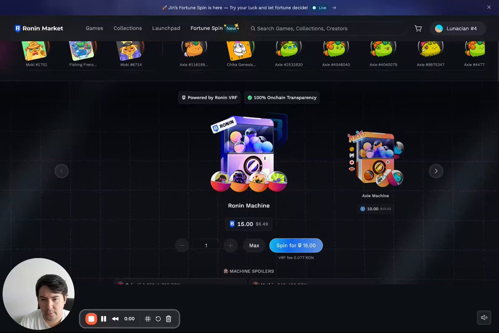Open the shopping cart

418,28
